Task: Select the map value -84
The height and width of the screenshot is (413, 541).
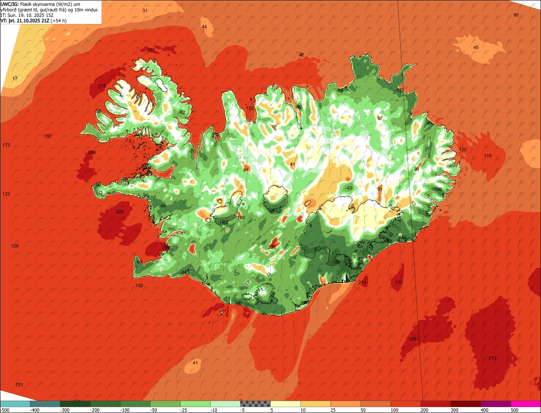Action: coord(162,206)
